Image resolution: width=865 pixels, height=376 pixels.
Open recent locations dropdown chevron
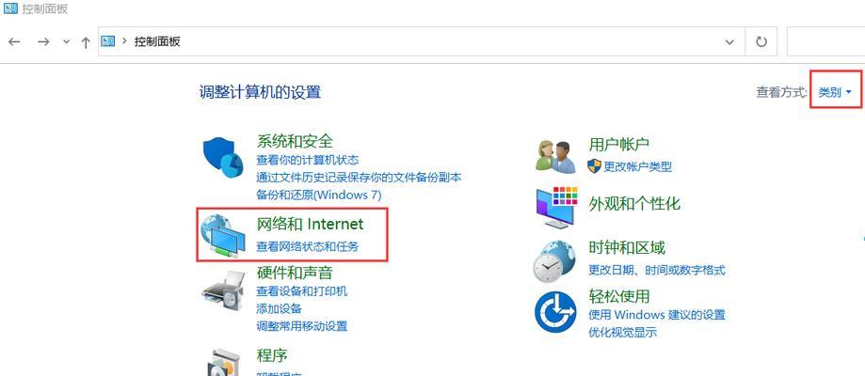[66, 42]
